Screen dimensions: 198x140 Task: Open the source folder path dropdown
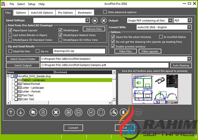[x=189, y=59]
